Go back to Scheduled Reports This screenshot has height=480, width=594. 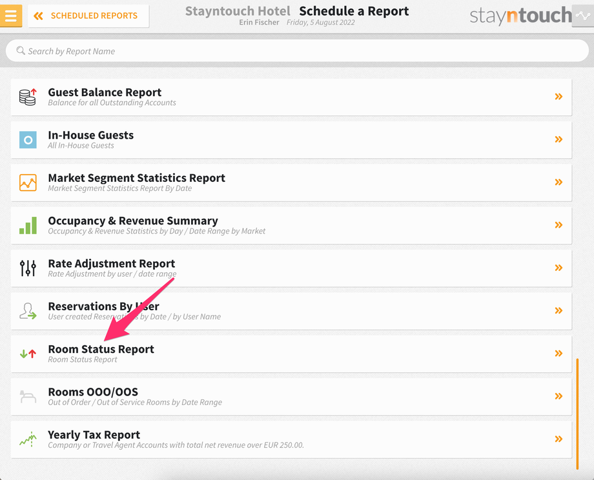88,16
